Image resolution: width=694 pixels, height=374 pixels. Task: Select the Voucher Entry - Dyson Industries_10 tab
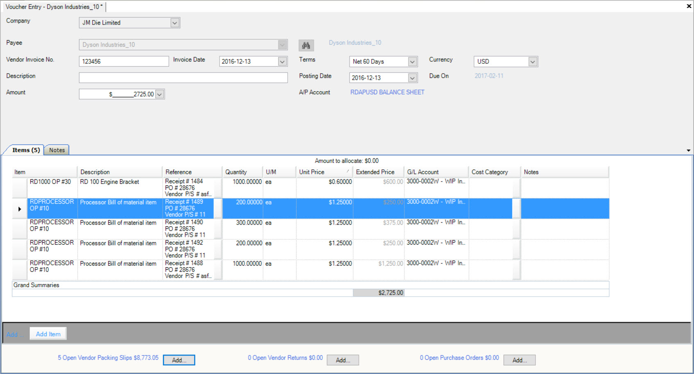[x=54, y=7]
